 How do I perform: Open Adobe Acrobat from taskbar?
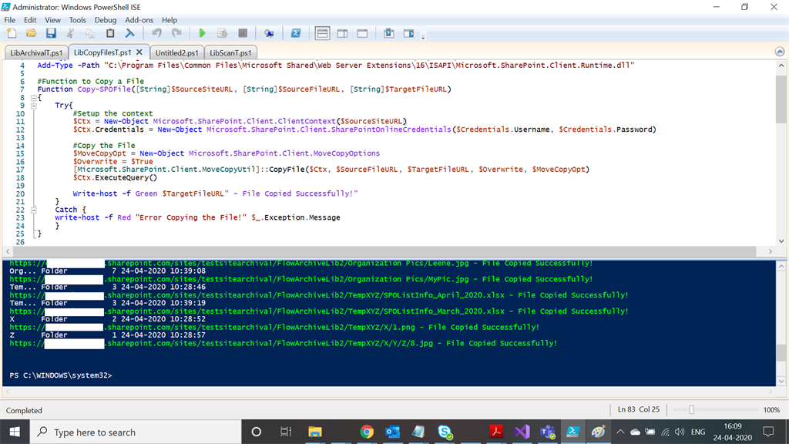[496, 432]
